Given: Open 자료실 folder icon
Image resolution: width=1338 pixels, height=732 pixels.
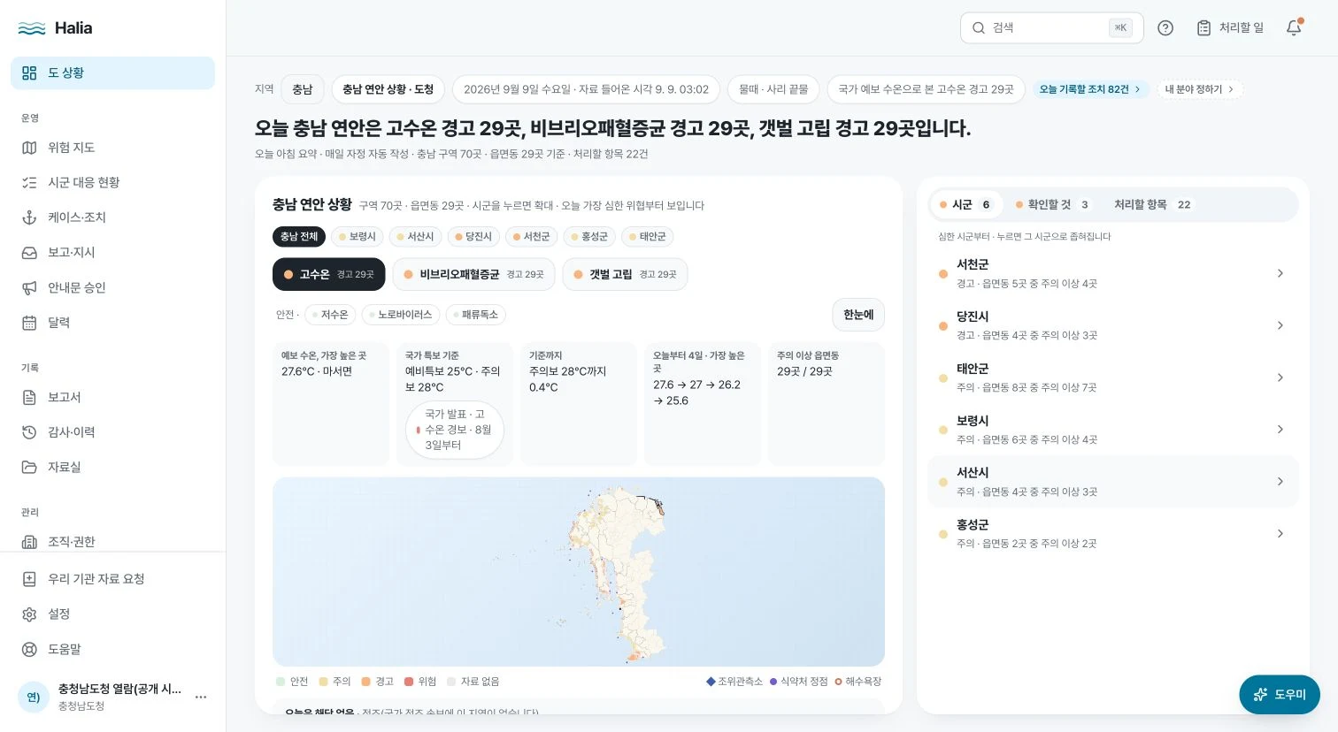Looking at the screenshot, I should point(29,467).
